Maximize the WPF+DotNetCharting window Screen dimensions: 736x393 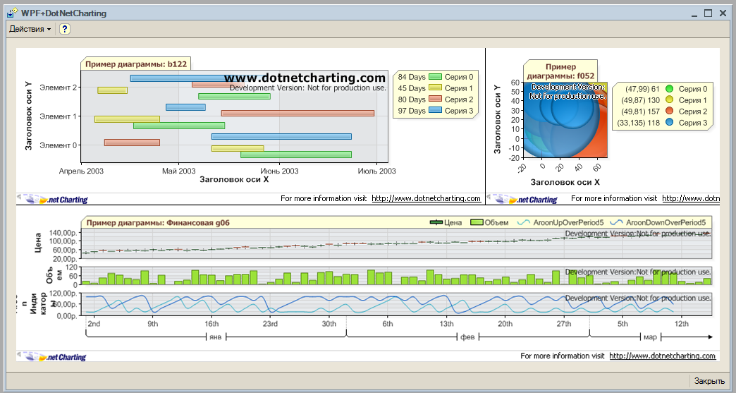tap(709, 13)
